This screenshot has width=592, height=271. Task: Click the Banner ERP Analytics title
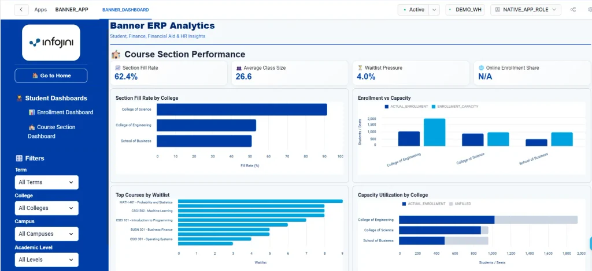(x=162, y=25)
